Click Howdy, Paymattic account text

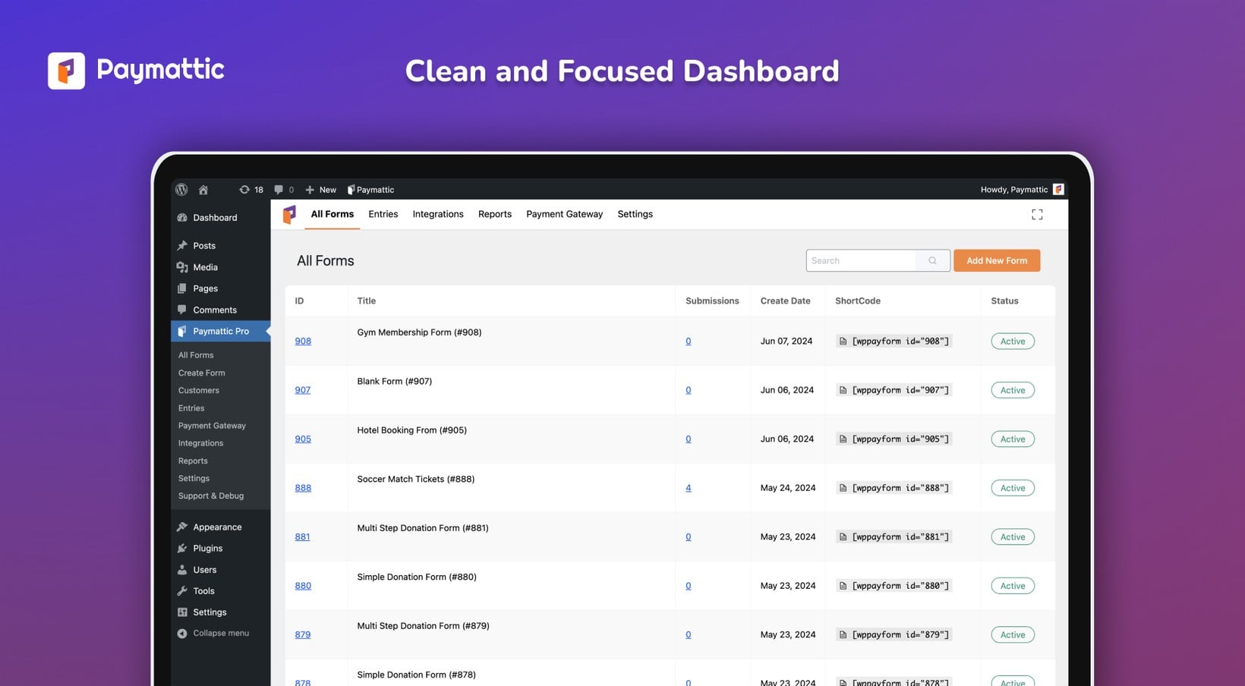coord(1014,190)
